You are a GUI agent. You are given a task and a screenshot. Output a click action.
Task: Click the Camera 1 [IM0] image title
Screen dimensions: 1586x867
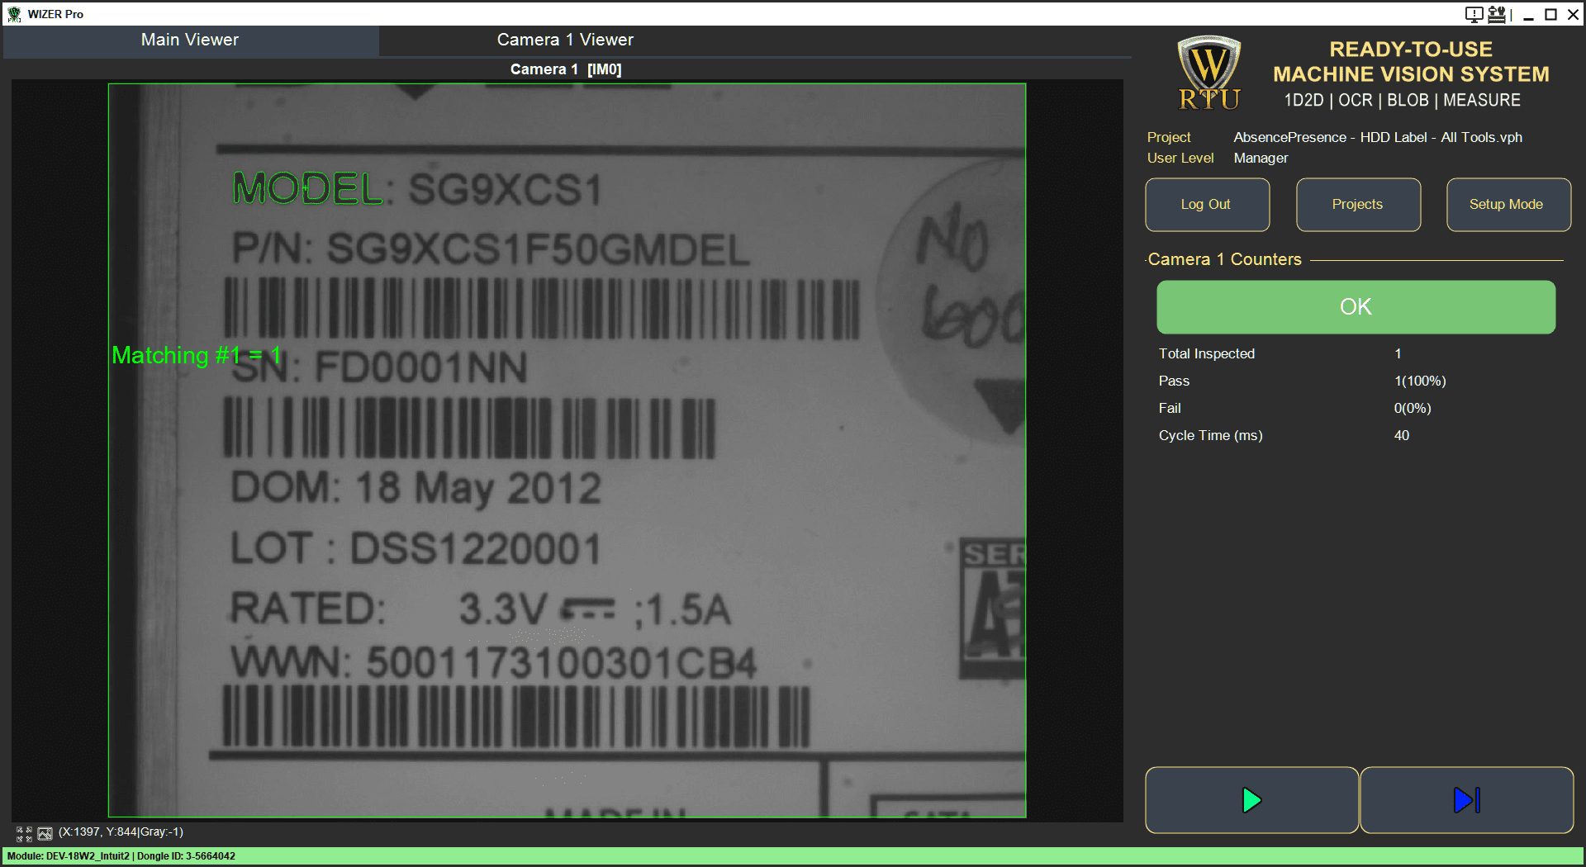pos(566,69)
